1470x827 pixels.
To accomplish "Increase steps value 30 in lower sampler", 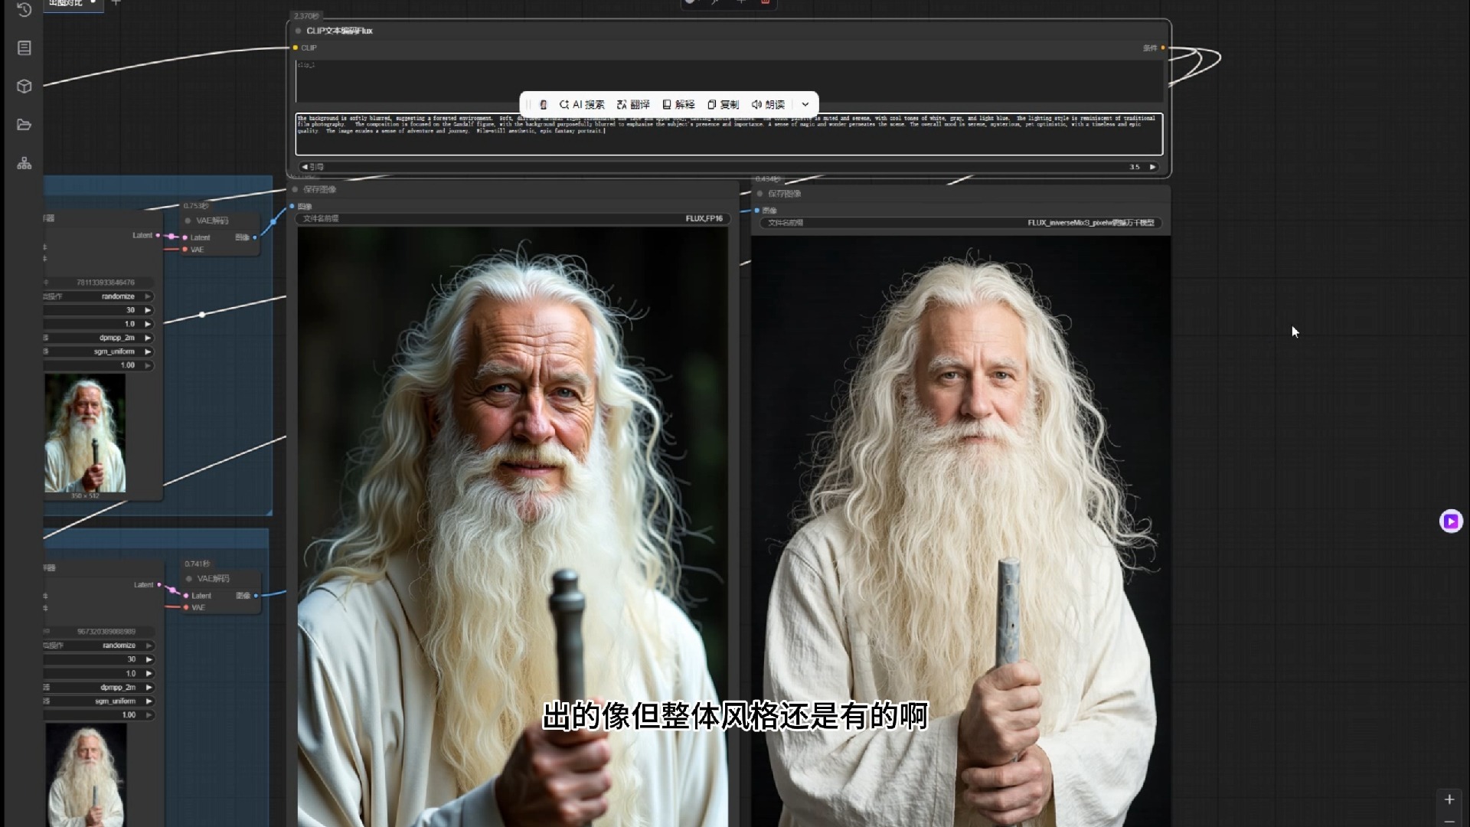I will point(149,659).
